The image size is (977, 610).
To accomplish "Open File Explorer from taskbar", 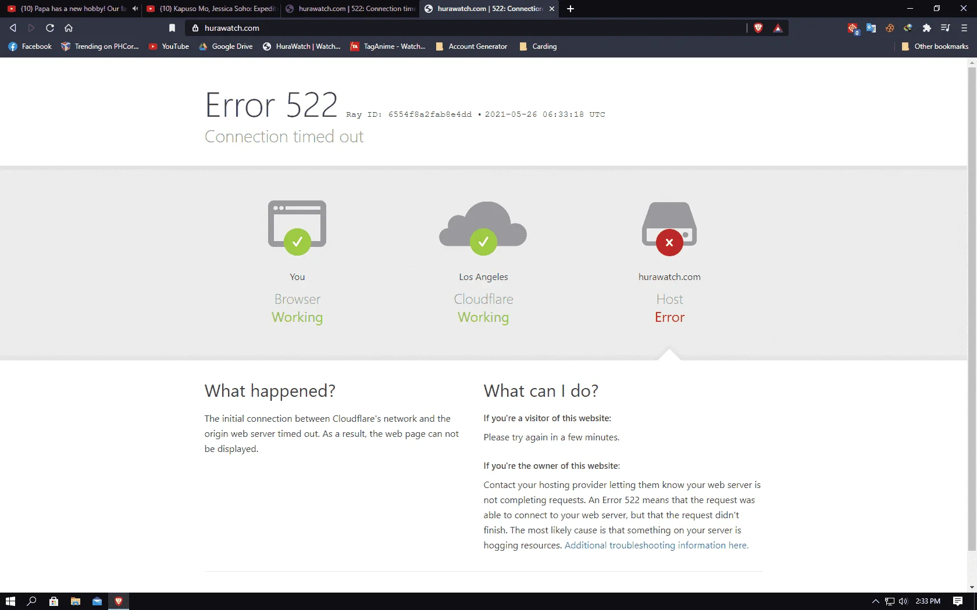I will pos(75,601).
